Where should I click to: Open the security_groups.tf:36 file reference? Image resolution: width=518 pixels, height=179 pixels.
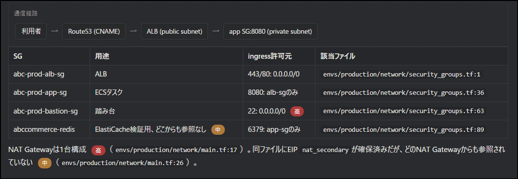403,93
